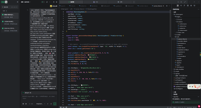This screenshot has width=201, height=108.
Task: Click the sparkle enhance icon in chat input
Action: pos(48,104)
